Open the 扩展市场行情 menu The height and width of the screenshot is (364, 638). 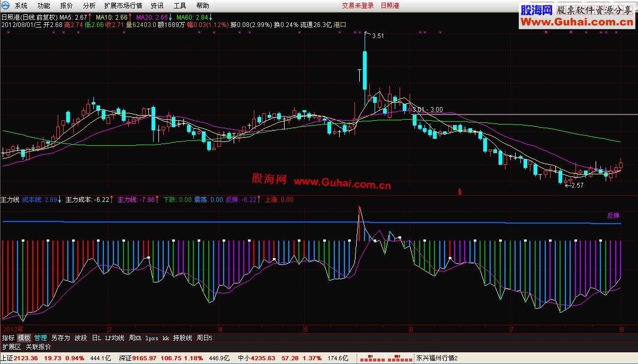click(x=123, y=6)
